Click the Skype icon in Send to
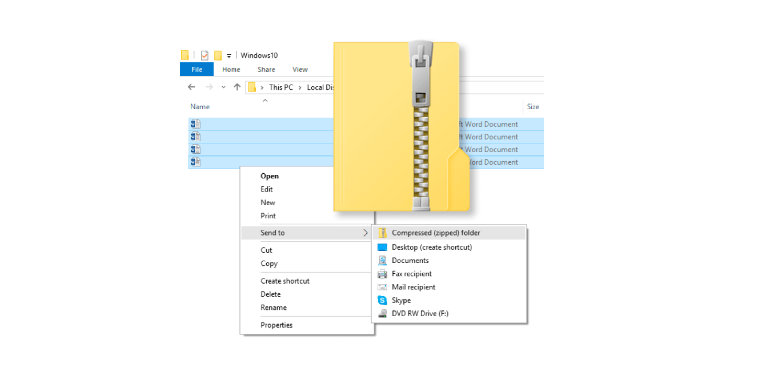 382,300
